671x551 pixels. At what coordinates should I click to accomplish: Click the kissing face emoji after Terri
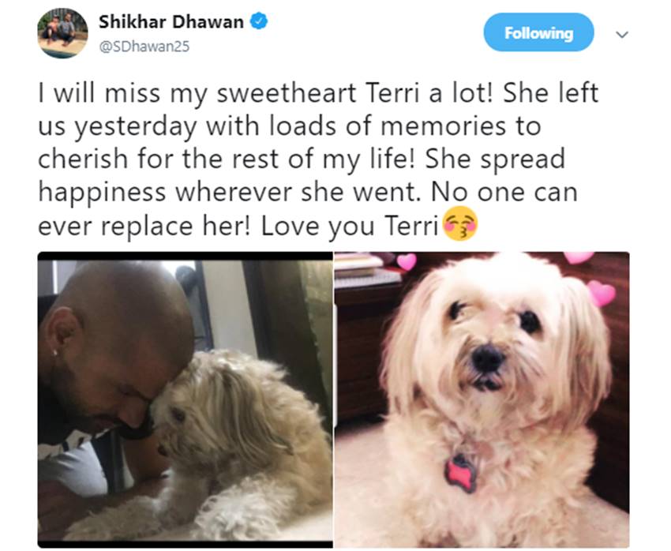pyautogui.click(x=460, y=223)
